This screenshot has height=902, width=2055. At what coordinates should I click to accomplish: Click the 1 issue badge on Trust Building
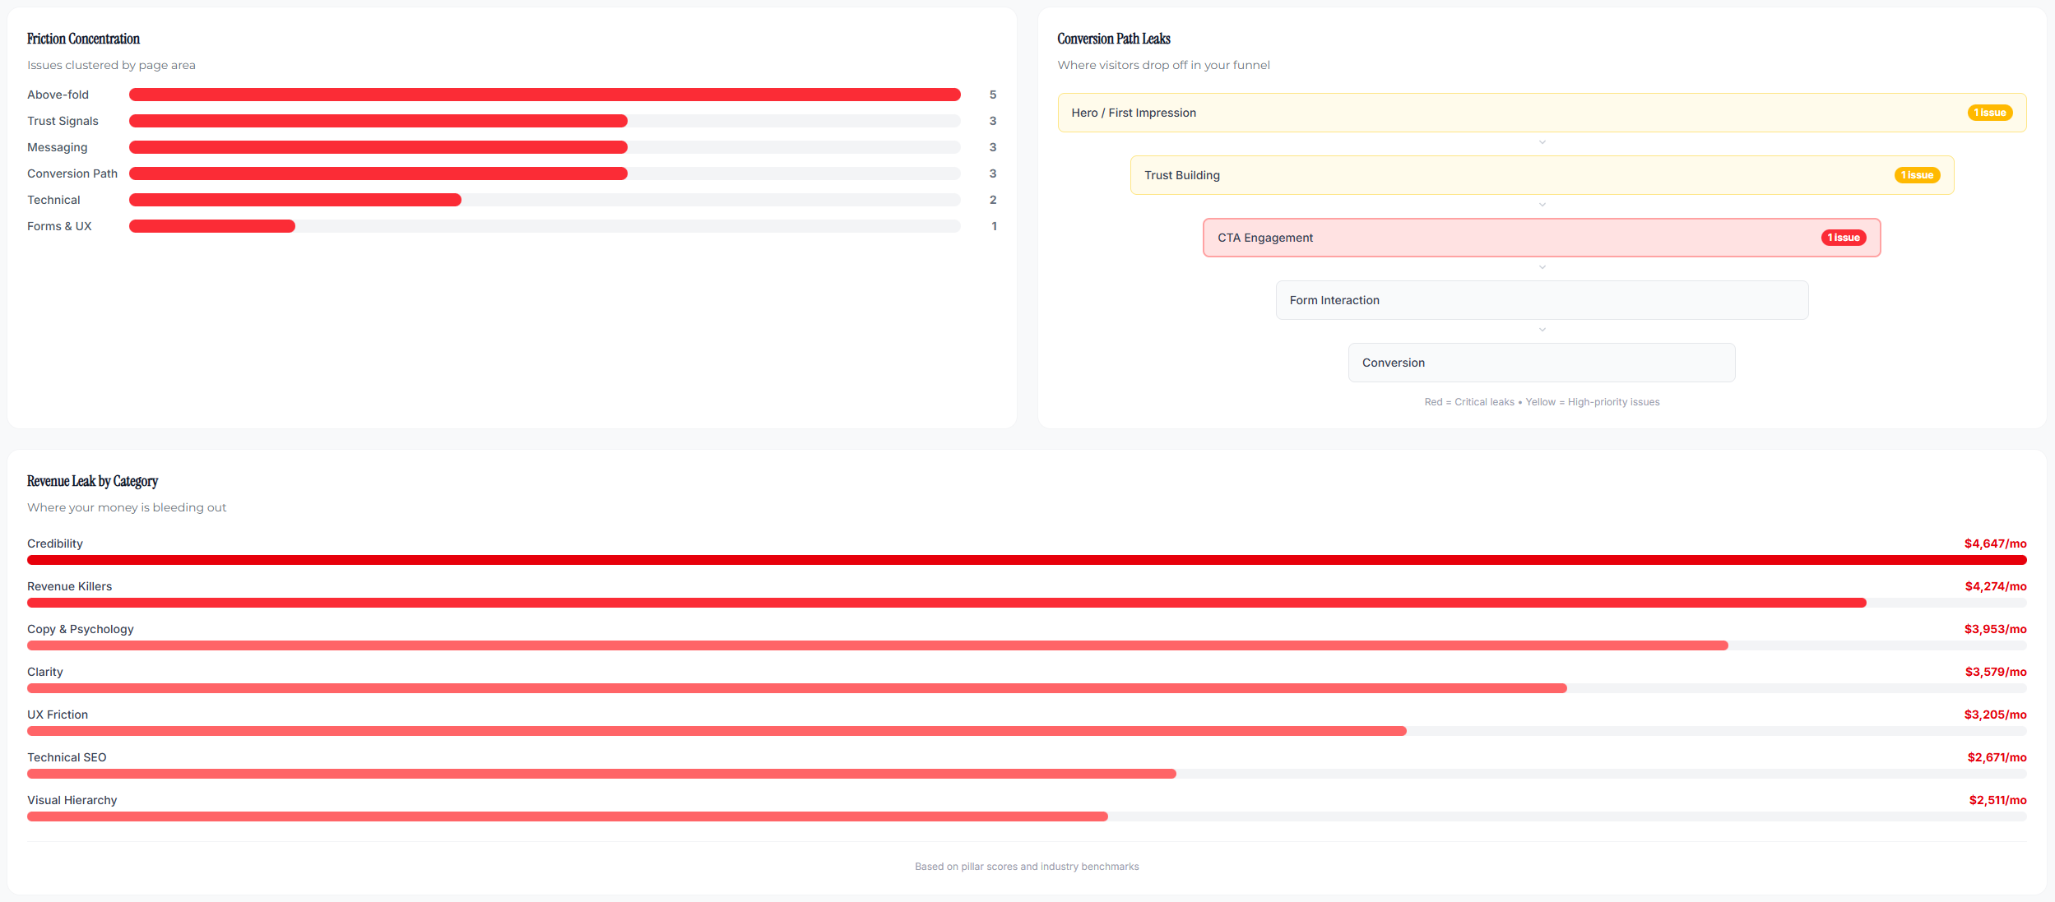(x=1917, y=174)
